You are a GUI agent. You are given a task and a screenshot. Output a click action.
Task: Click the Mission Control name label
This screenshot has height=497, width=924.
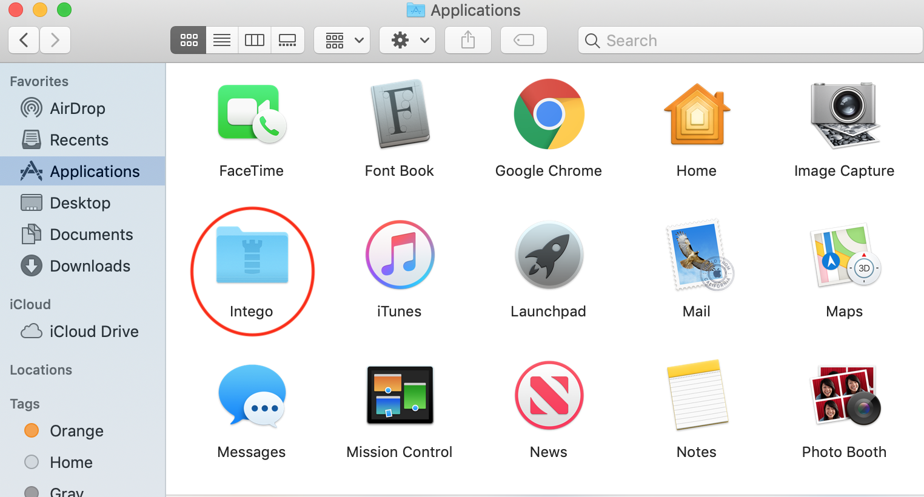(x=400, y=452)
